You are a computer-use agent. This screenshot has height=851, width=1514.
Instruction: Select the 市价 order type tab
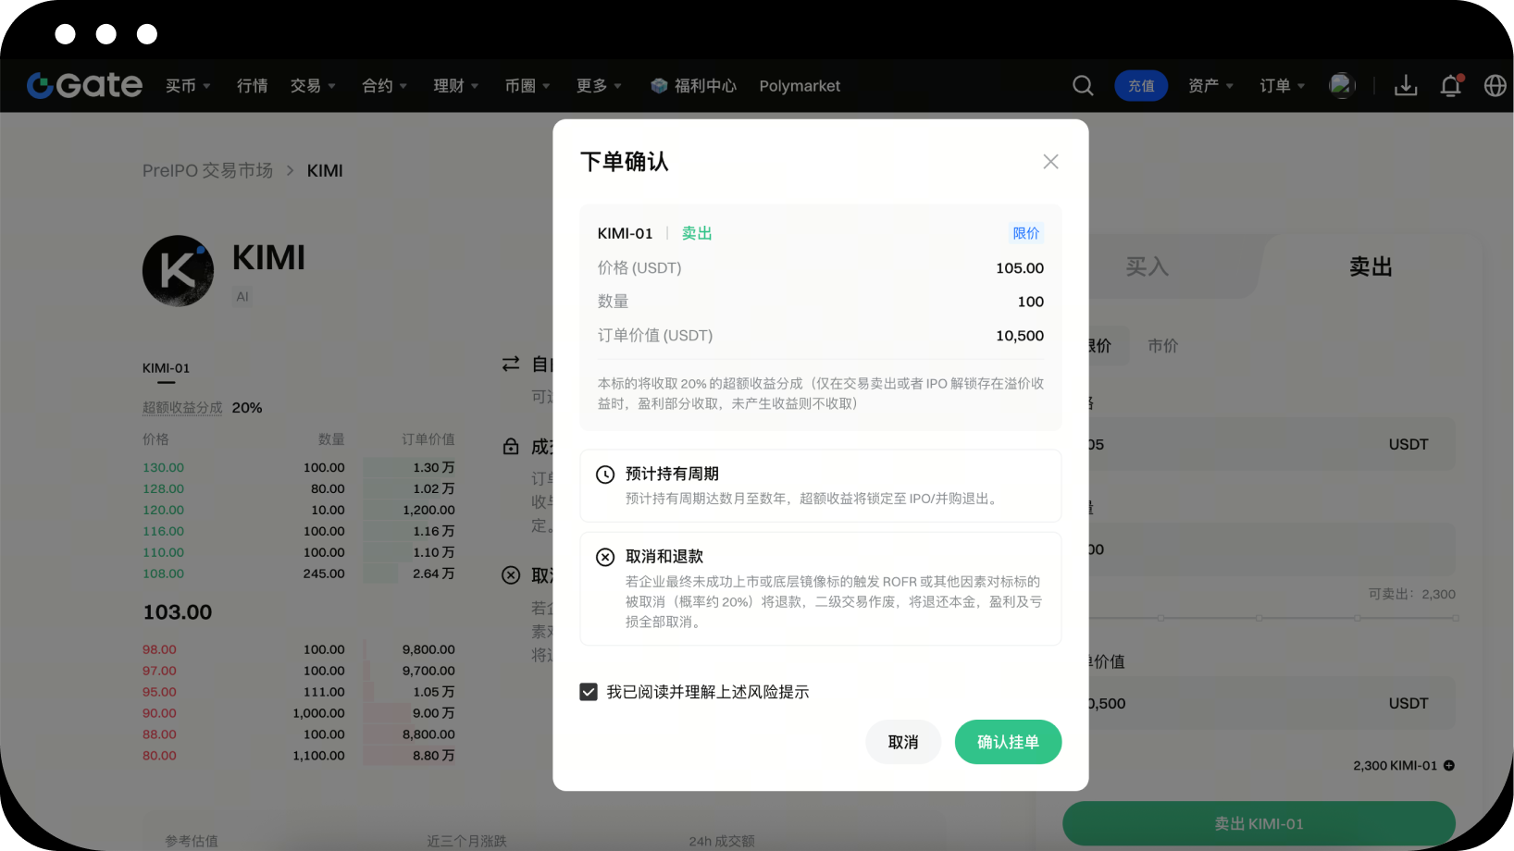(x=1163, y=346)
